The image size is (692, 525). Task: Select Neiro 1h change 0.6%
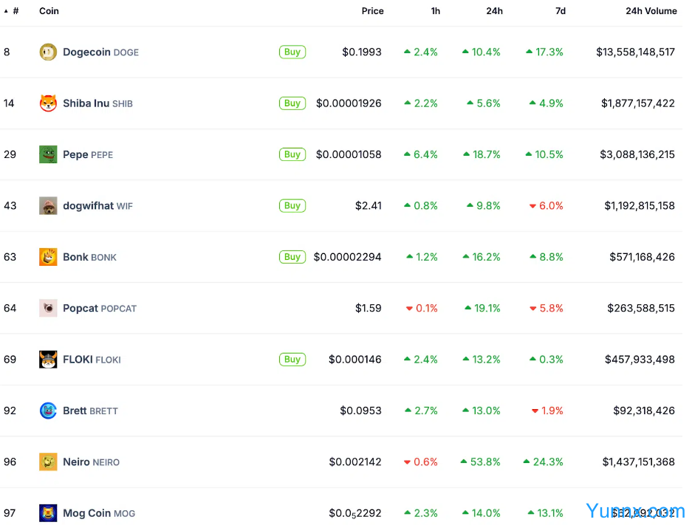(x=420, y=461)
